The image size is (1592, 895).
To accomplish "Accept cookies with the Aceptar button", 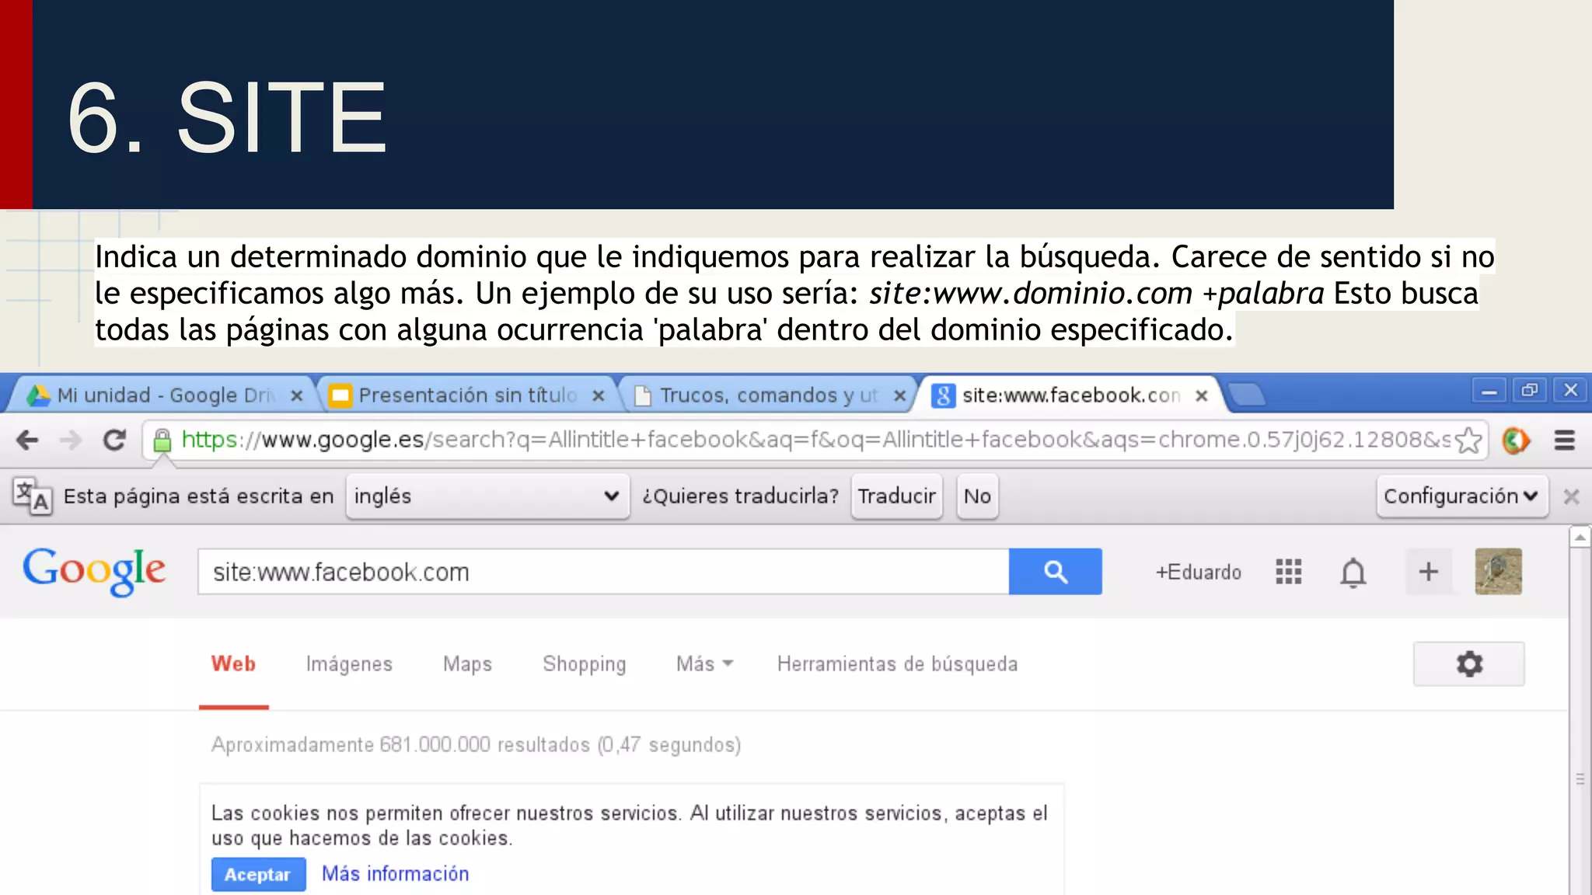I will 258,874.
